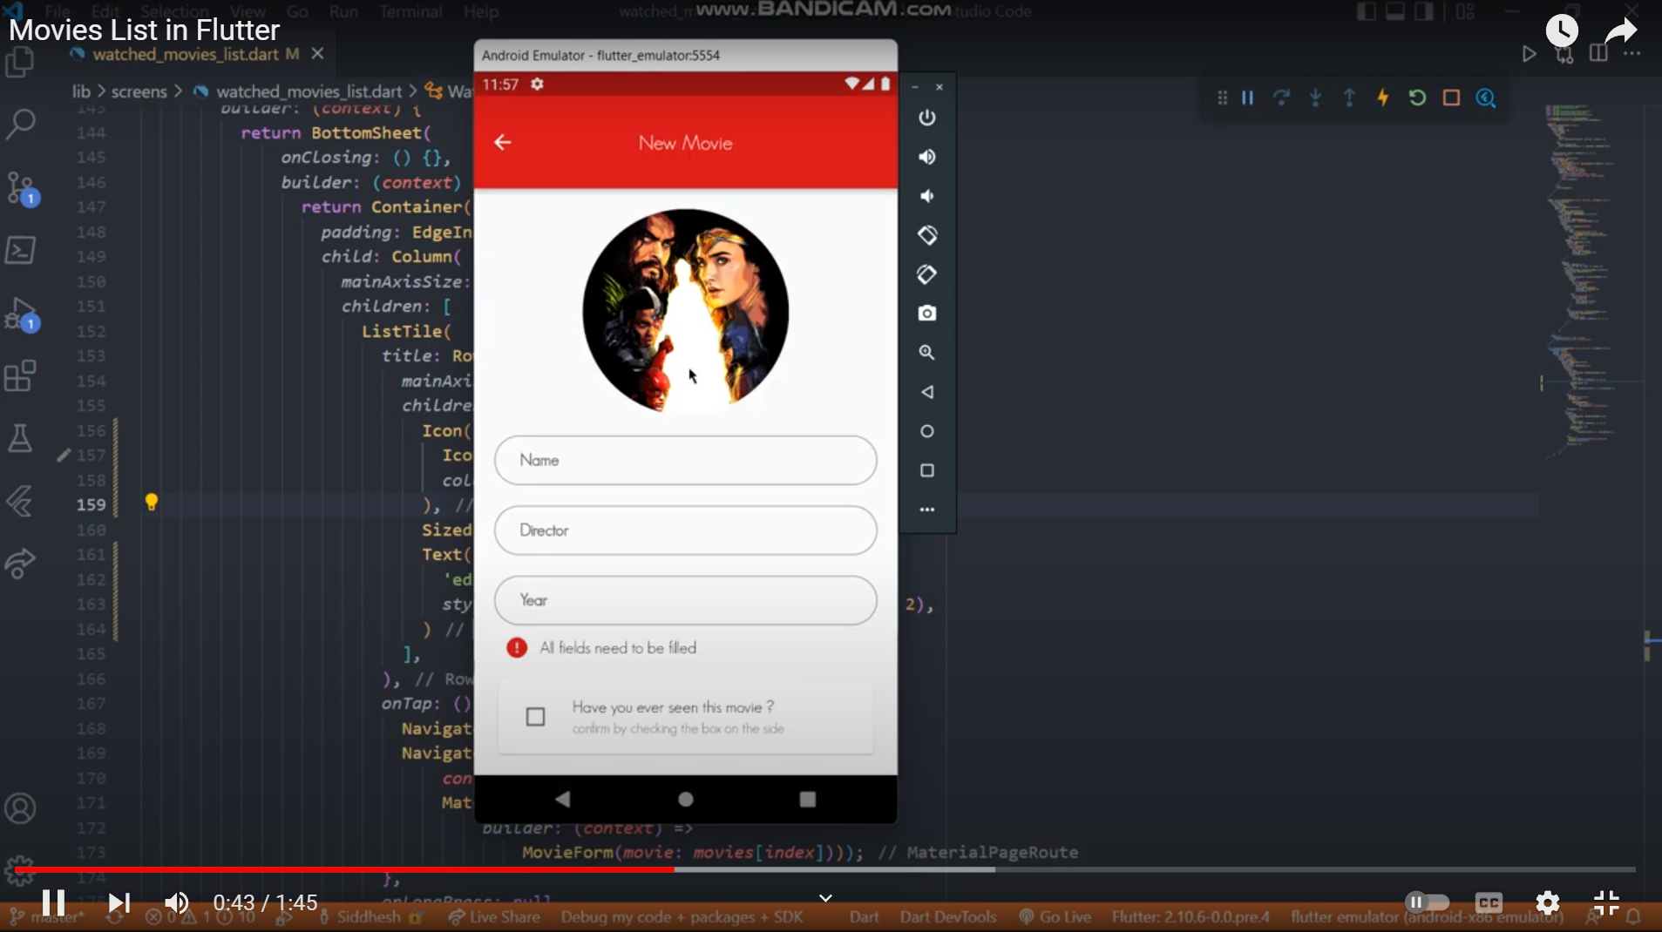The height and width of the screenshot is (932, 1662).
Task: Click Android recents button in nav bar
Action: (808, 799)
